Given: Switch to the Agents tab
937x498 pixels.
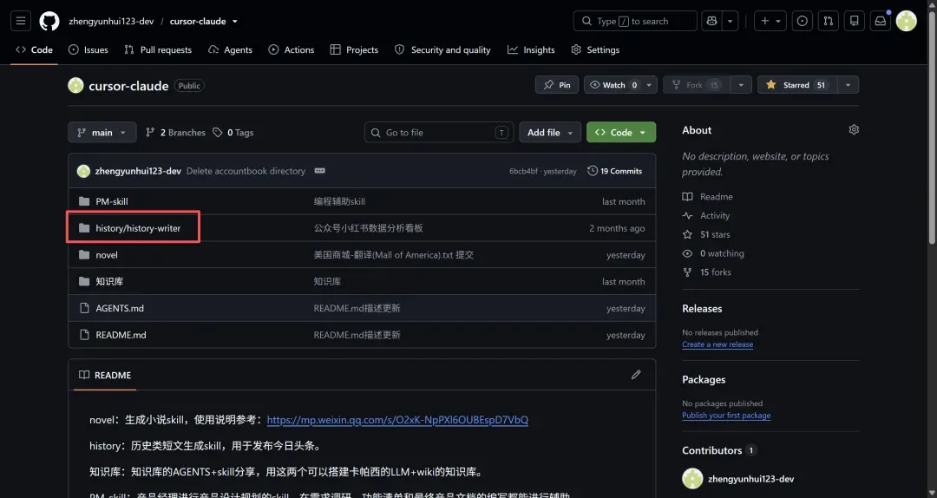Looking at the screenshot, I should (x=230, y=49).
